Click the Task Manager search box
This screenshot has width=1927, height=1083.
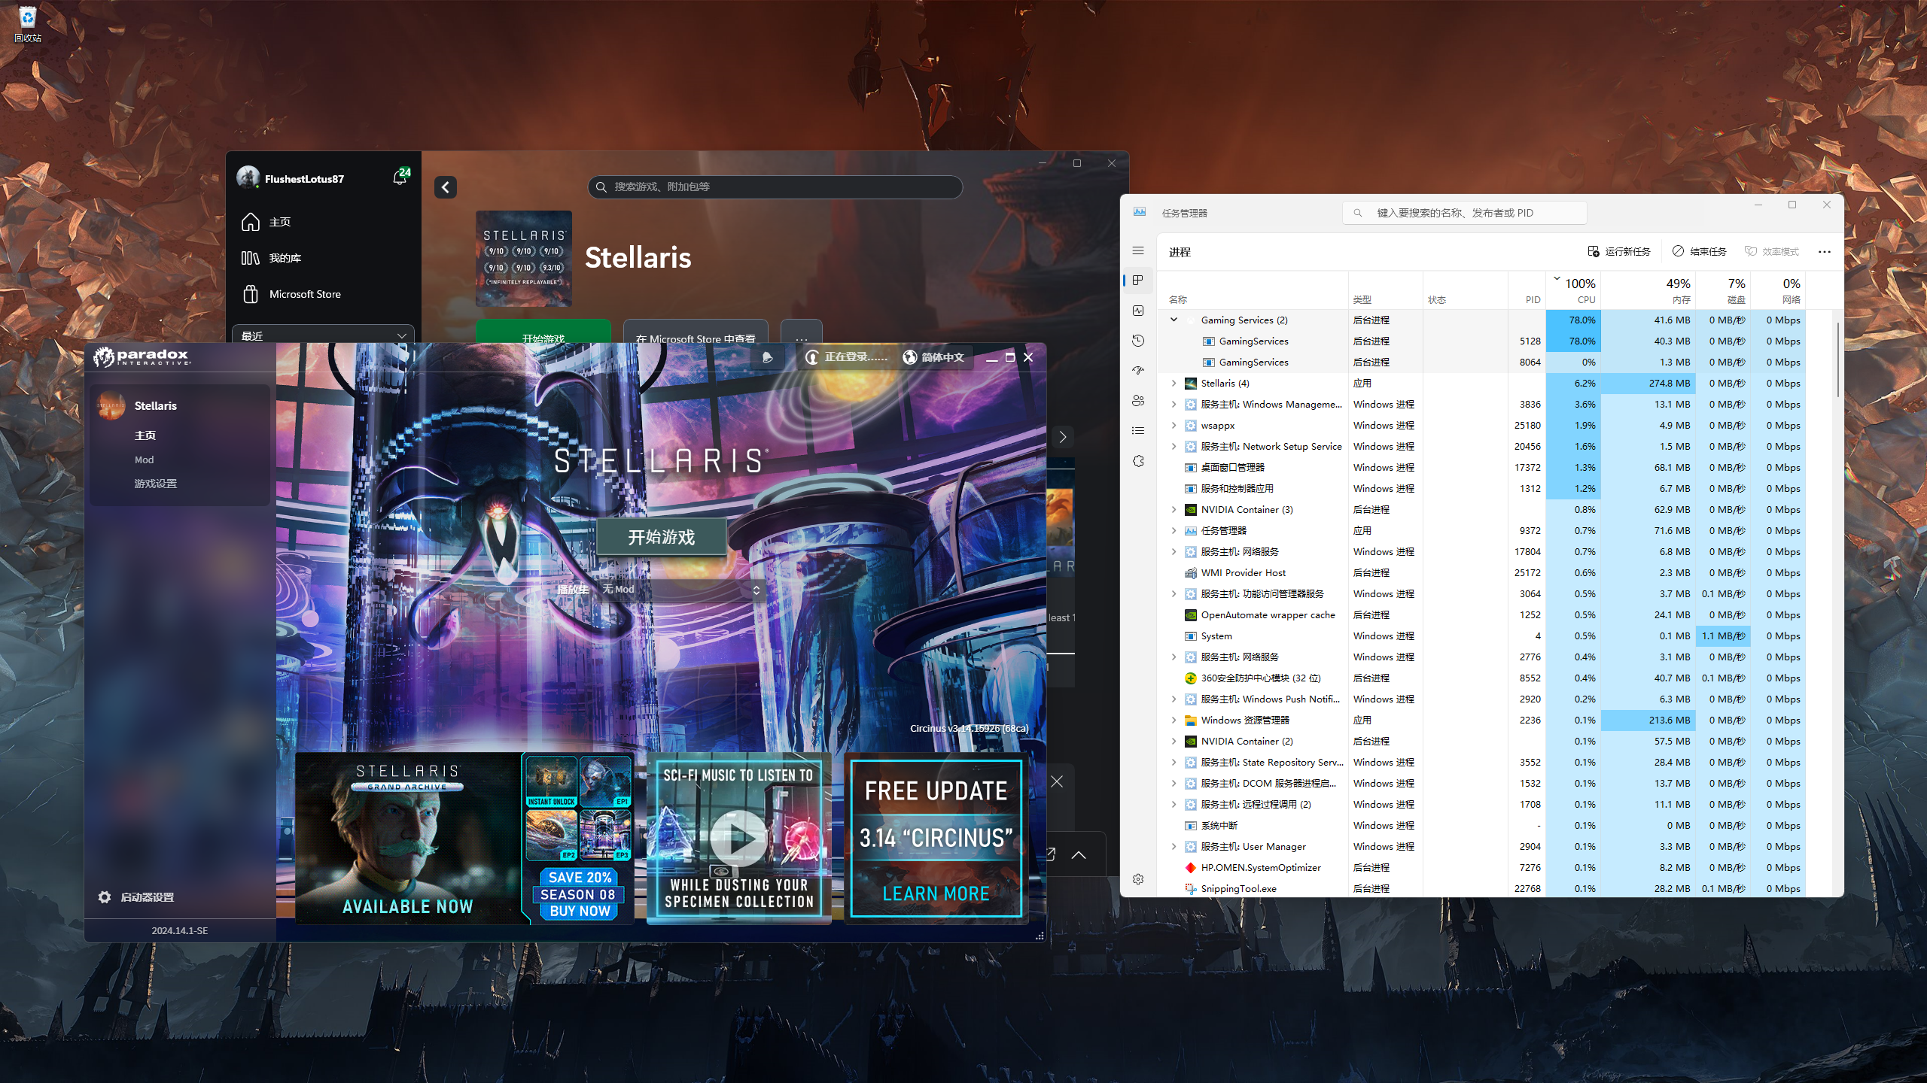pos(1465,213)
